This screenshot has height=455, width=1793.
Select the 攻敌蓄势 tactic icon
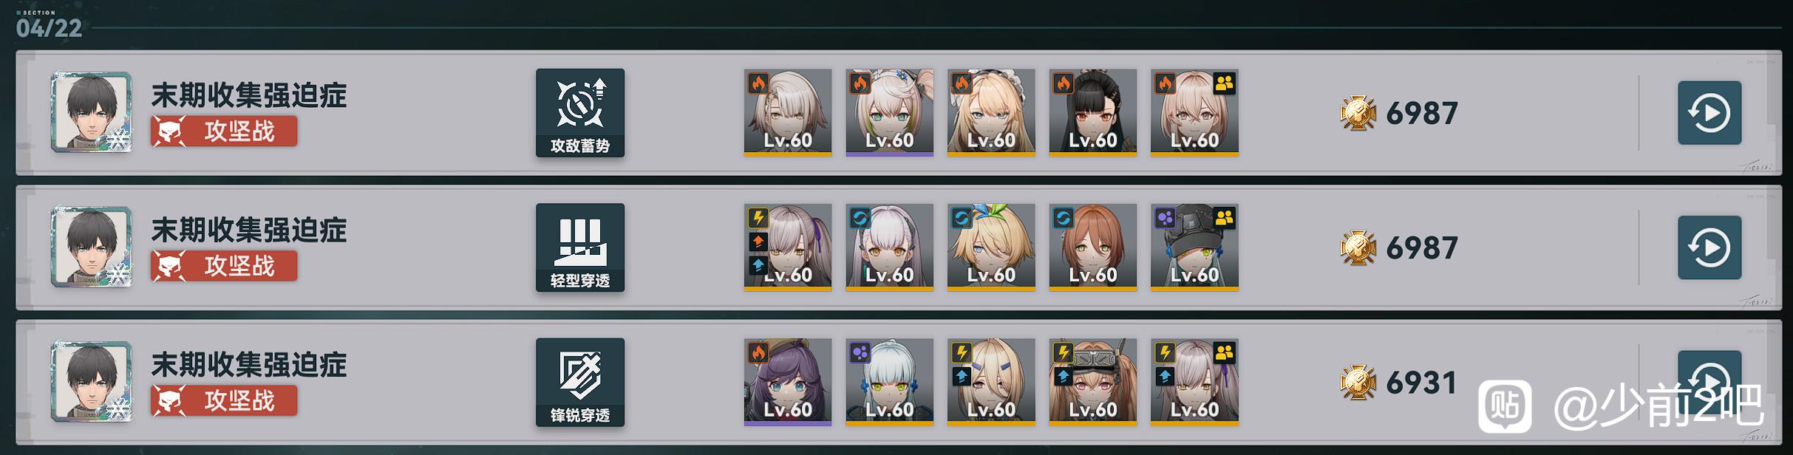(x=580, y=113)
